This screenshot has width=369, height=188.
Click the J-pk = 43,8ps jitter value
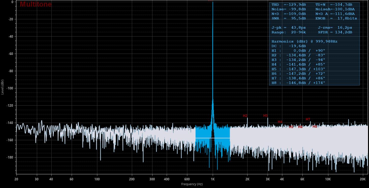click(x=289, y=27)
